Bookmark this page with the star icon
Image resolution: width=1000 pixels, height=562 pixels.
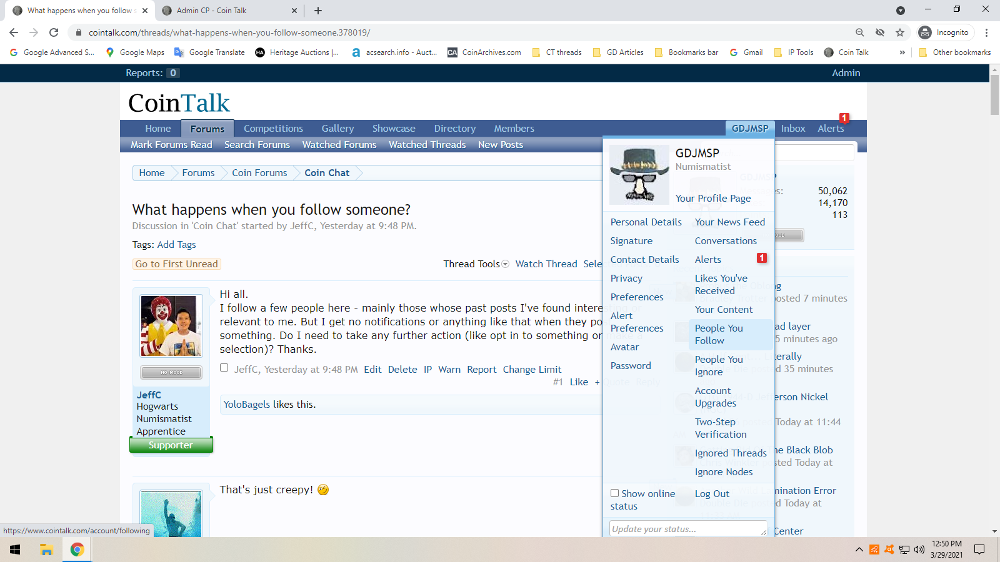(900, 32)
